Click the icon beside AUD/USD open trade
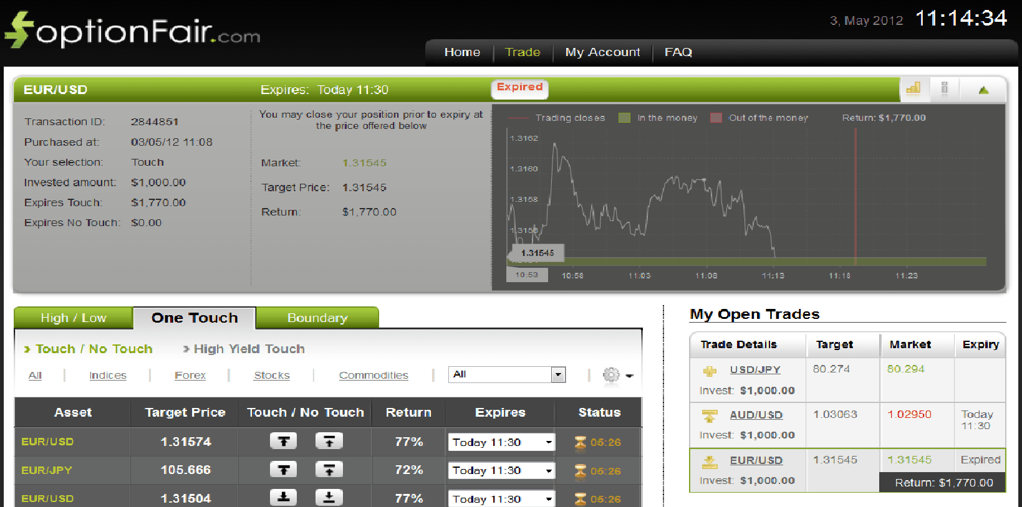This screenshot has height=507, width=1022. (710, 415)
